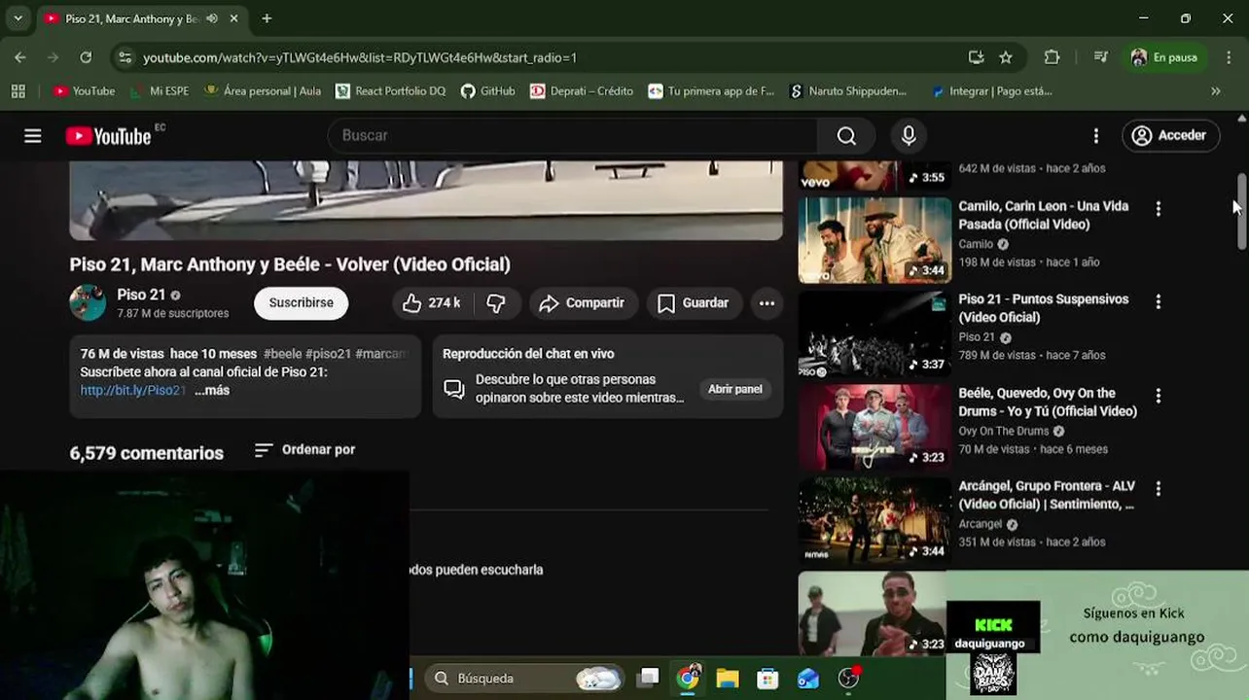The width and height of the screenshot is (1249, 700).
Task: Open the Naruto Shippuden bookmark
Action: click(847, 91)
